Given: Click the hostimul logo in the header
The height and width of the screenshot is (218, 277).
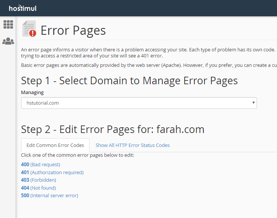Looking at the screenshot, I should pyautogui.click(x=22, y=8).
